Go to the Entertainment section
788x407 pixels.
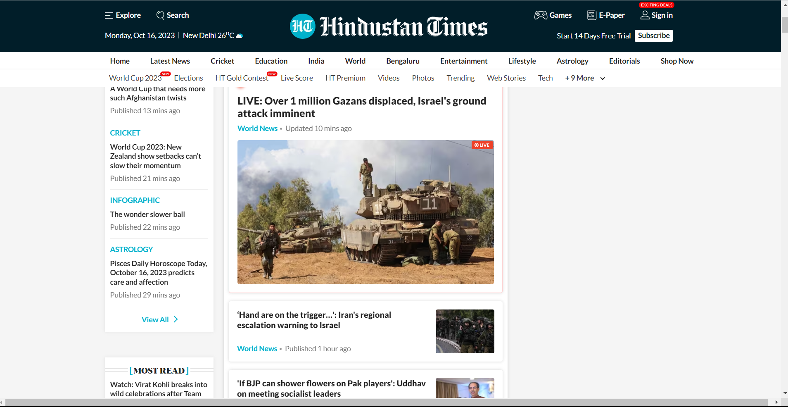[x=464, y=61]
